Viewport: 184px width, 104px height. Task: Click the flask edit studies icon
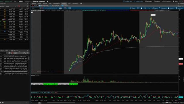141,8
